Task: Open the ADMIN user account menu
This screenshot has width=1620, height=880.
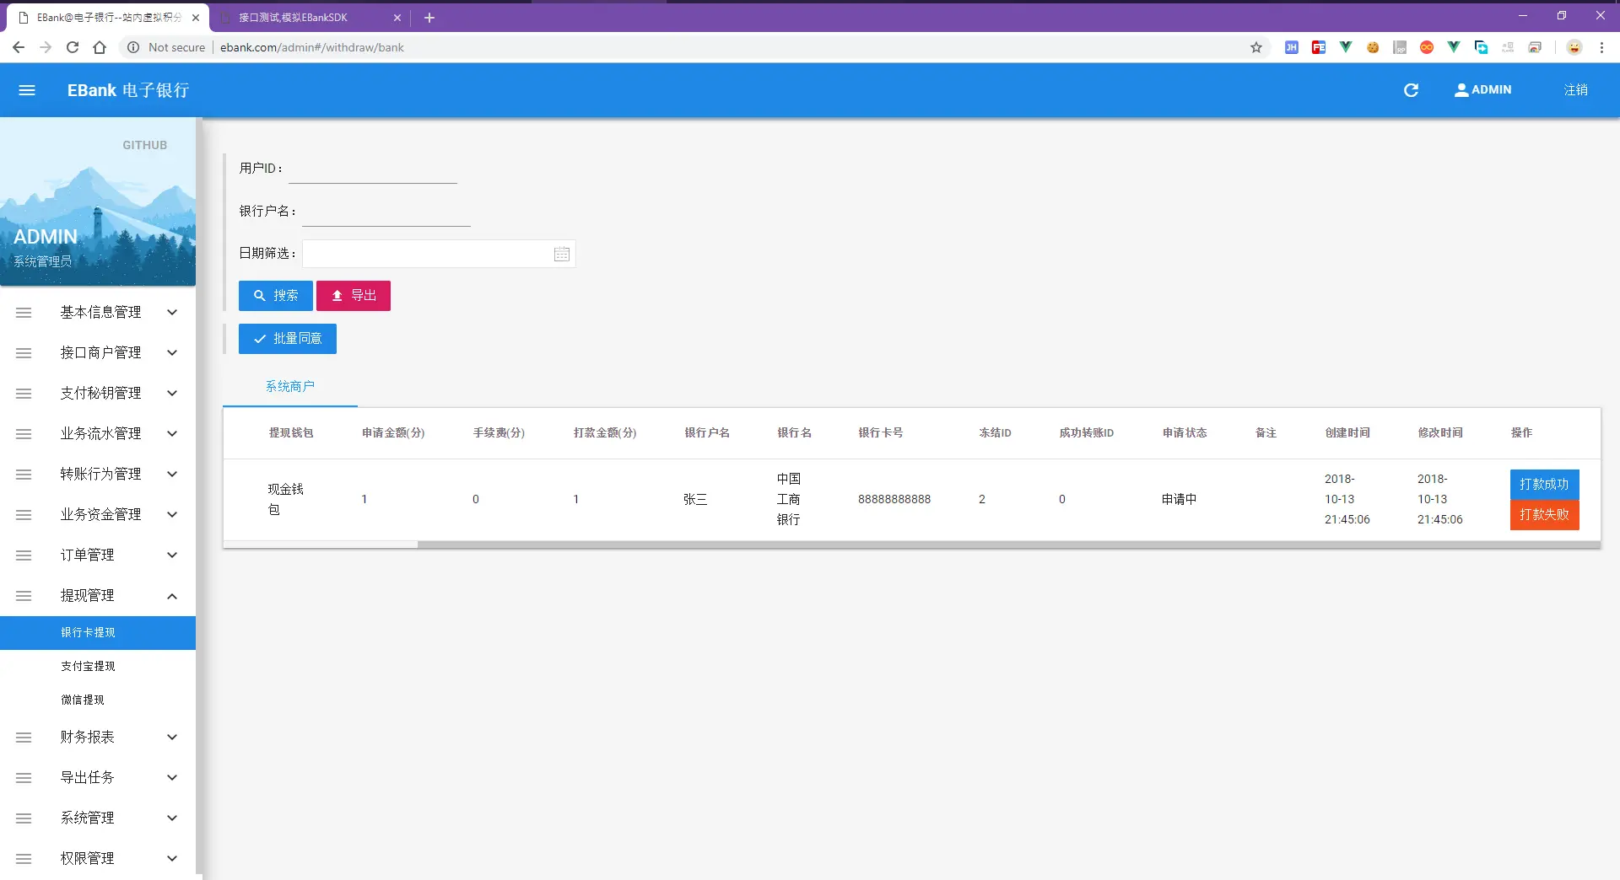Action: coord(1482,90)
